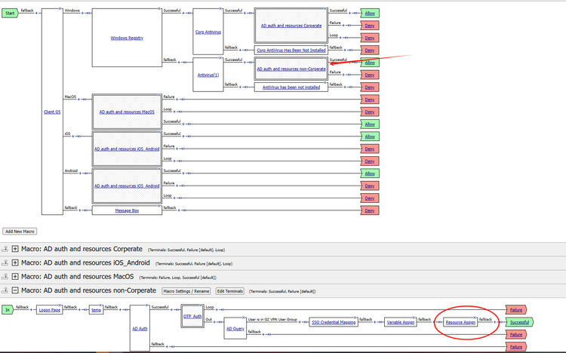
Task: Open Macro Settings / Rename
Action: [186, 290]
